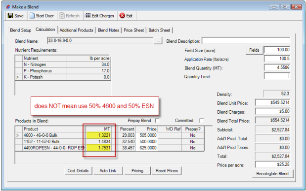Open the Additional Products tab
The width and height of the screenshot is (306, 191).
click(76, 31)
